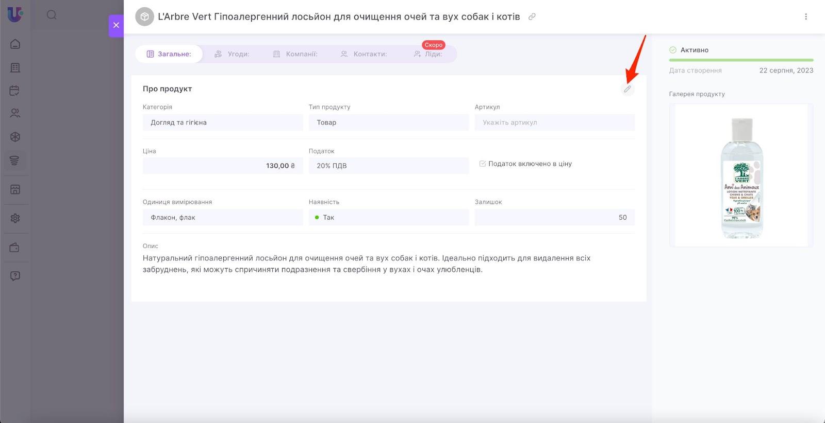Open the store icon in sidebar
This screenshot has width=825, height=423.
[15, 189]
